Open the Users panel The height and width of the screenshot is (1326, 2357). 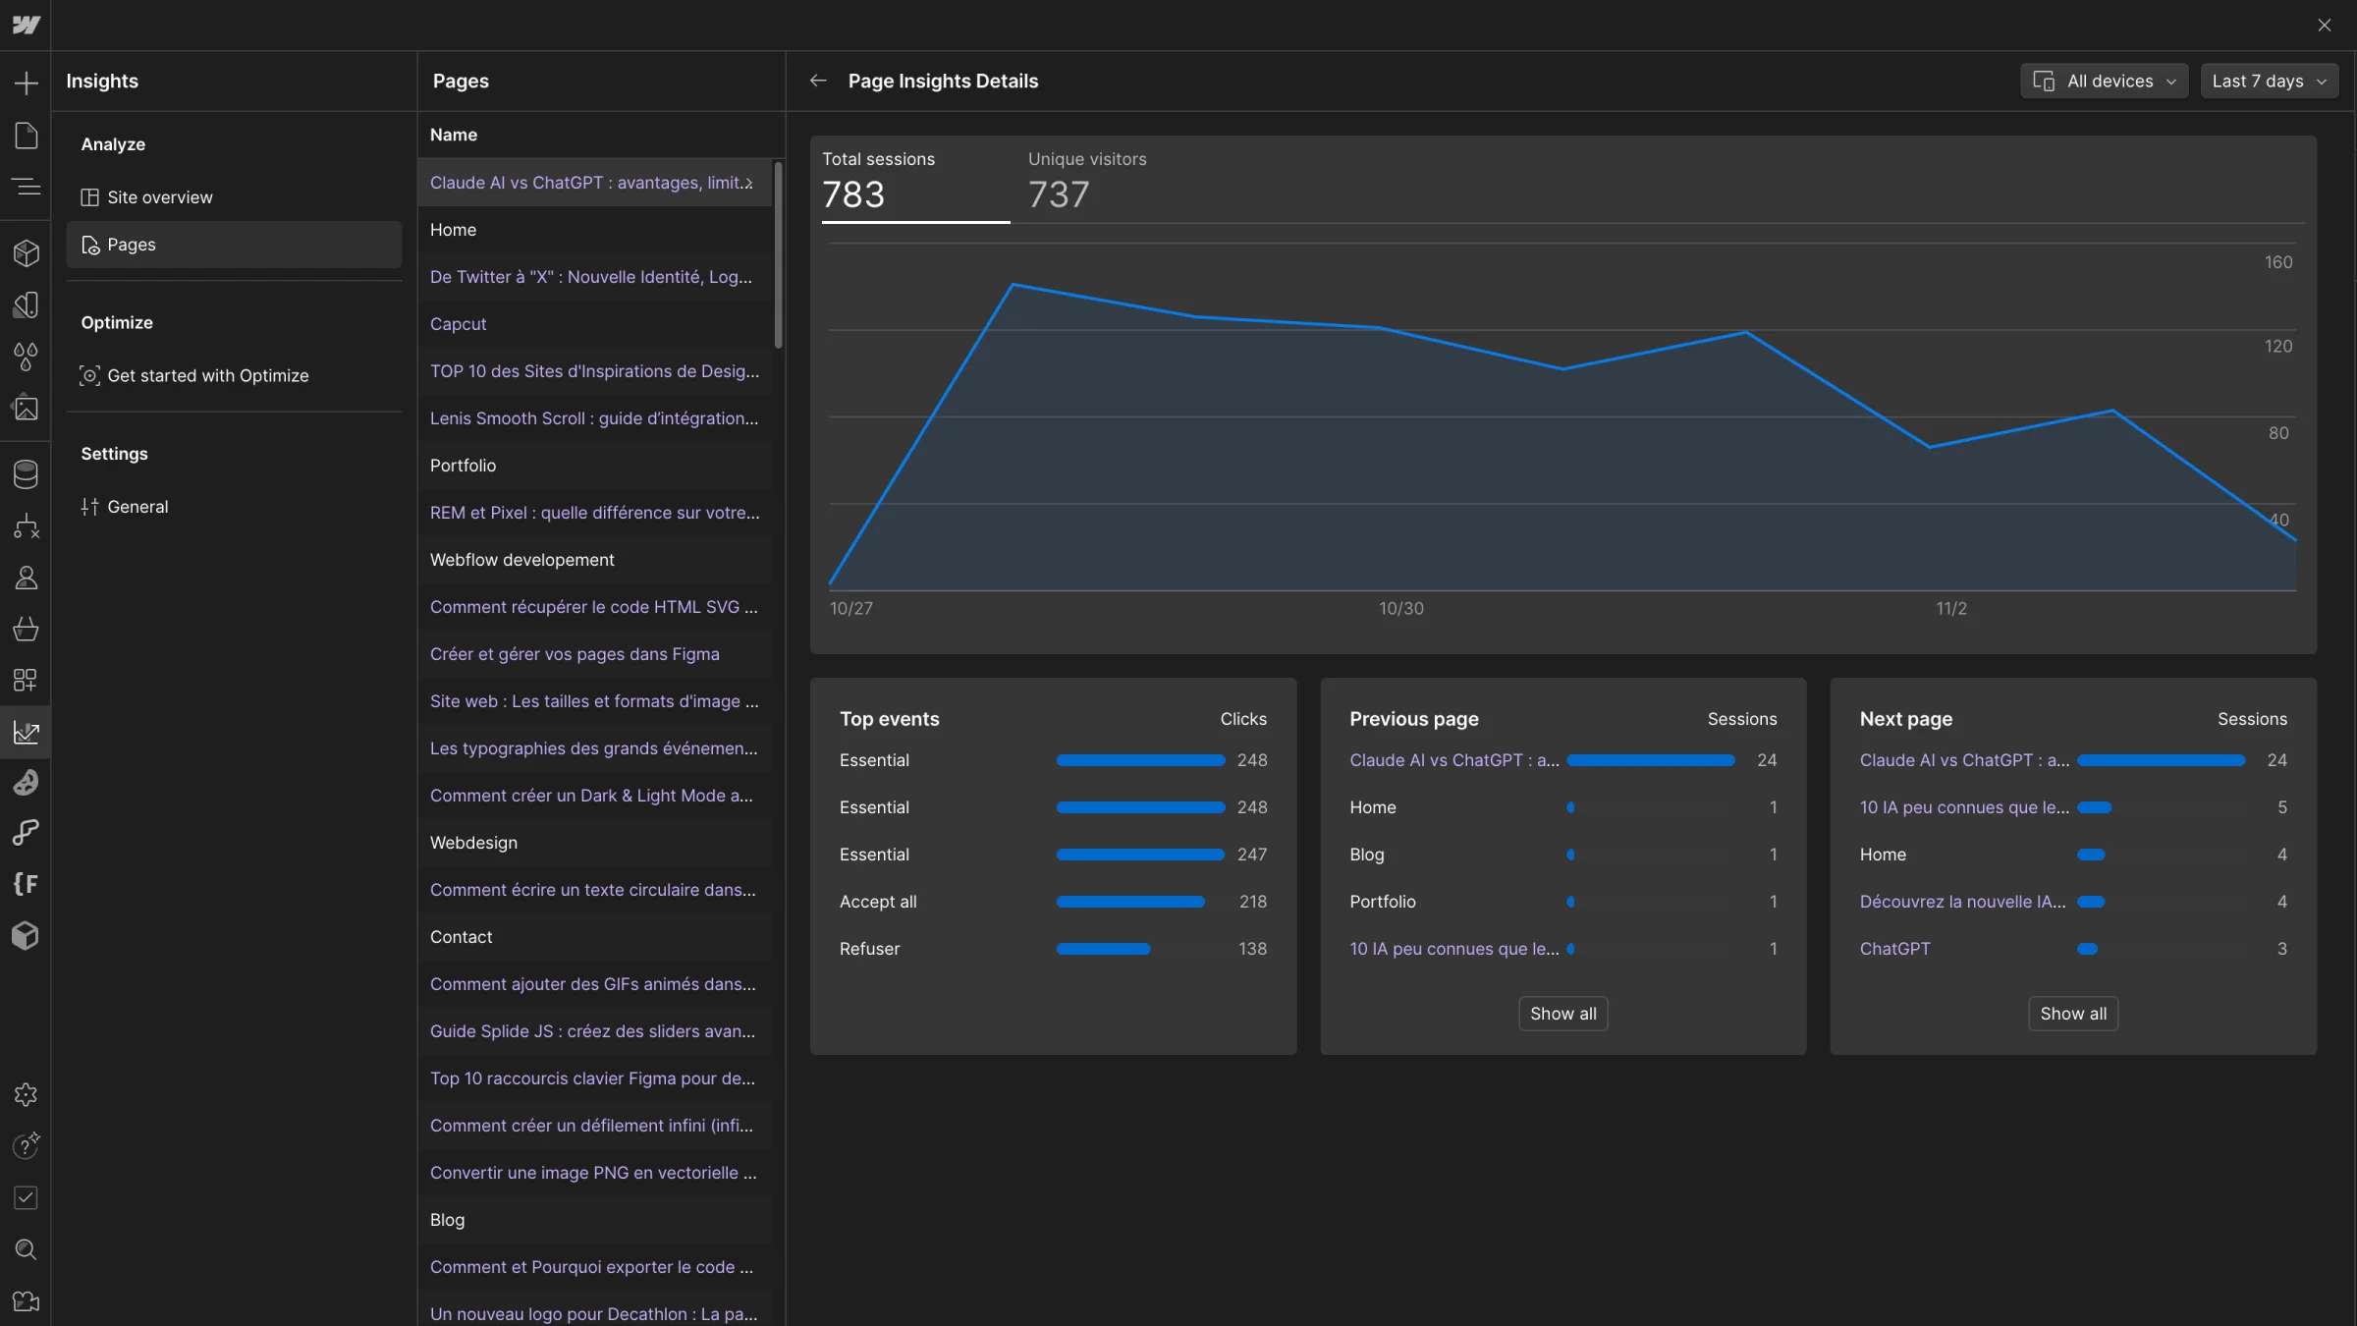[26, 578]
